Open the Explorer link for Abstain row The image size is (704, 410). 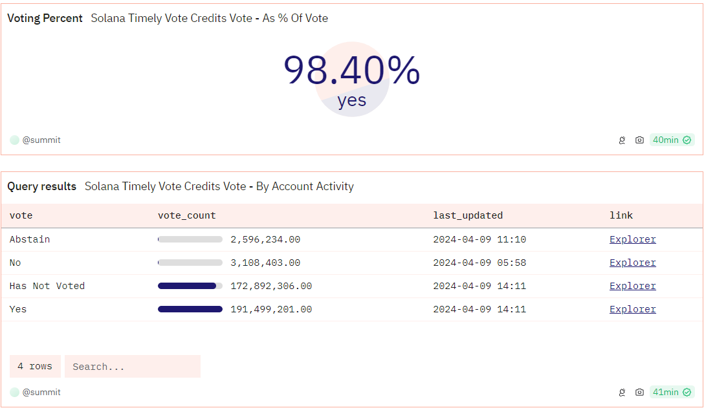[x=633, y=239]
